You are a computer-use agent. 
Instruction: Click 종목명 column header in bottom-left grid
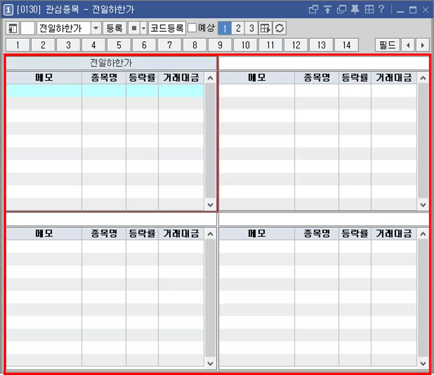(104, 233)
